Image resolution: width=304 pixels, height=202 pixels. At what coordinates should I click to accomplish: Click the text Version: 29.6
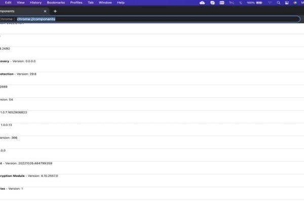point(26,74)
